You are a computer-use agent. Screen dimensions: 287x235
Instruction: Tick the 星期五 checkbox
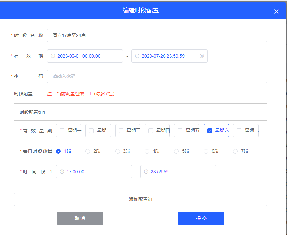coord(180,131)
